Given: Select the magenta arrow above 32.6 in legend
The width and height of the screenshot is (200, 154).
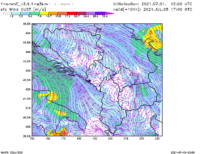Looking at the screenshot, I should [x=109, y=13].
